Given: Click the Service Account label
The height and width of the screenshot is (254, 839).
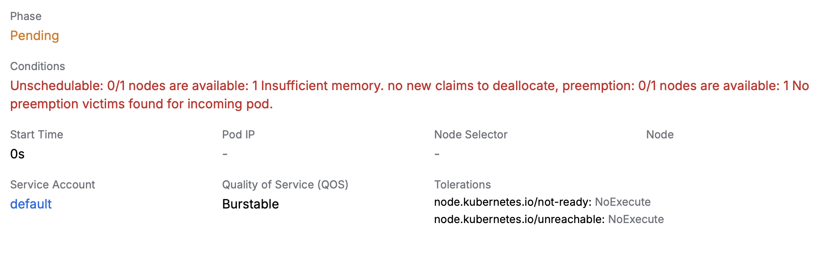Looking at the screenshot, I should tap(53, 185).
